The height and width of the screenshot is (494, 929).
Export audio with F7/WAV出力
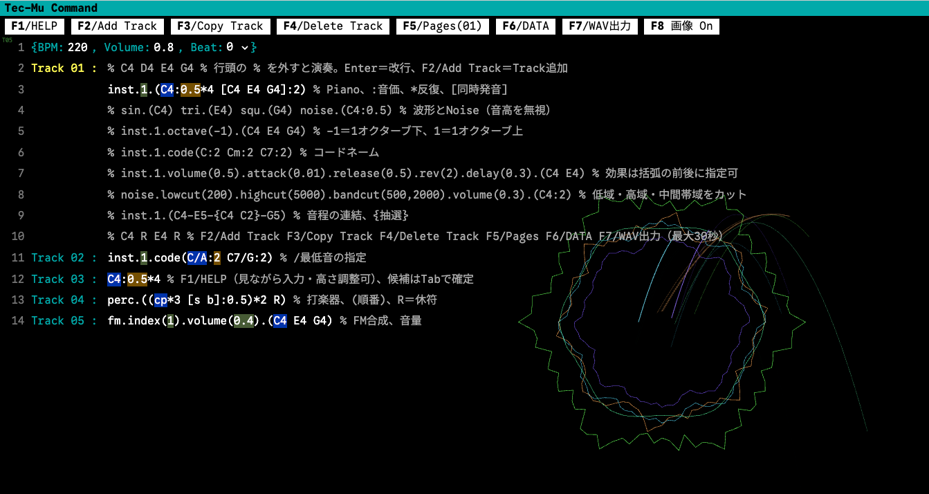600,26
